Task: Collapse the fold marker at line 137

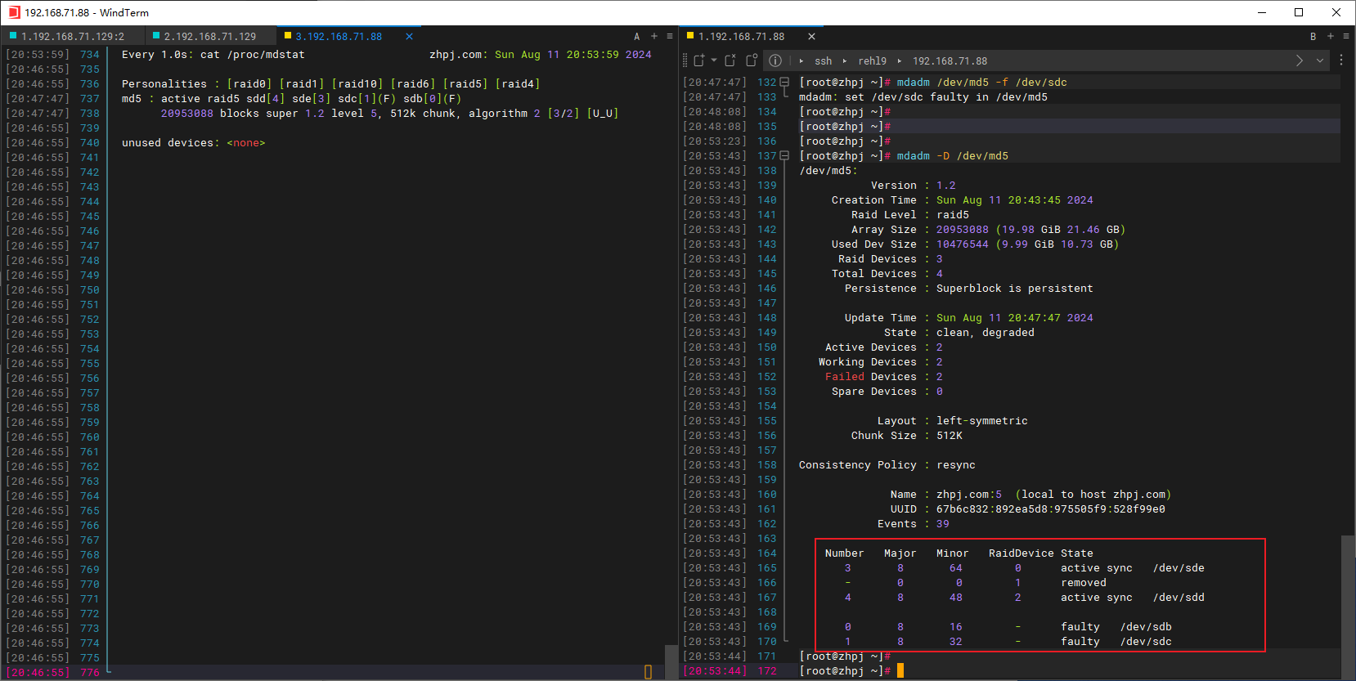Action: 784,155
